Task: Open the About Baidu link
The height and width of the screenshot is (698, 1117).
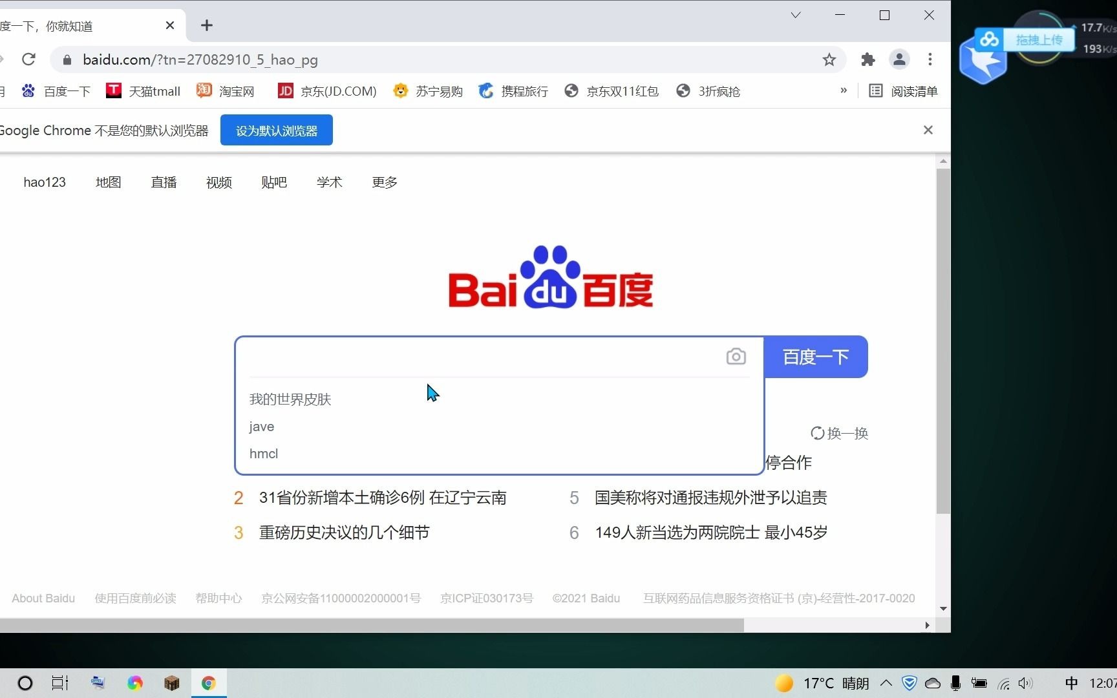Action: (43, 598)
